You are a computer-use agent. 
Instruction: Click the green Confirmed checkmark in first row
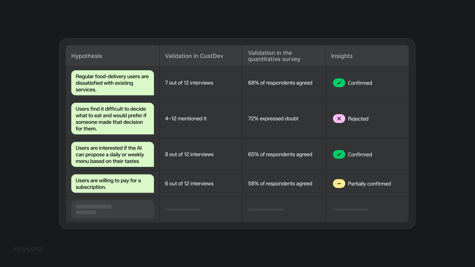click(x=339, y=83)
